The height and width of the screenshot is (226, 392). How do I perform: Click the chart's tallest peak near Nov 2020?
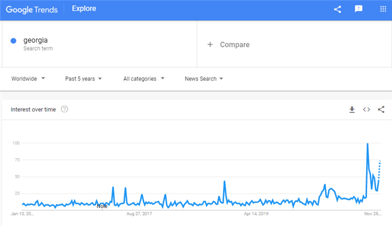click(x=368, y=144)
